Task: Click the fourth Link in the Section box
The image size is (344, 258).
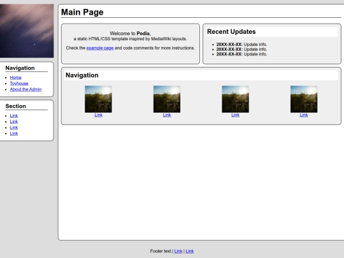Action: [14, 133]
